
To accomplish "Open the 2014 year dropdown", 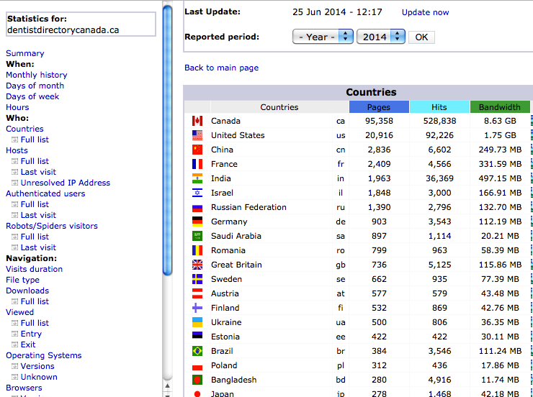I will click(380, 37).
